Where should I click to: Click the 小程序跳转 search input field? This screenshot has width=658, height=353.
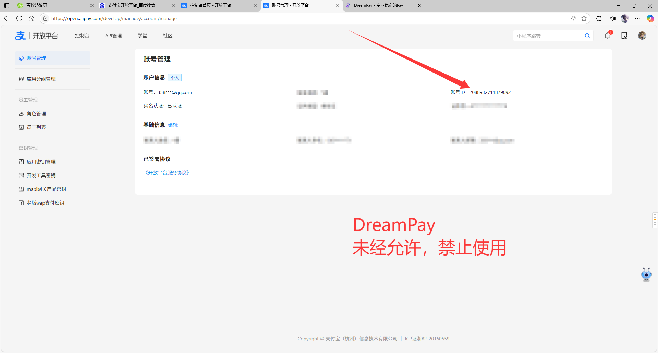click(x=548, y=36)
